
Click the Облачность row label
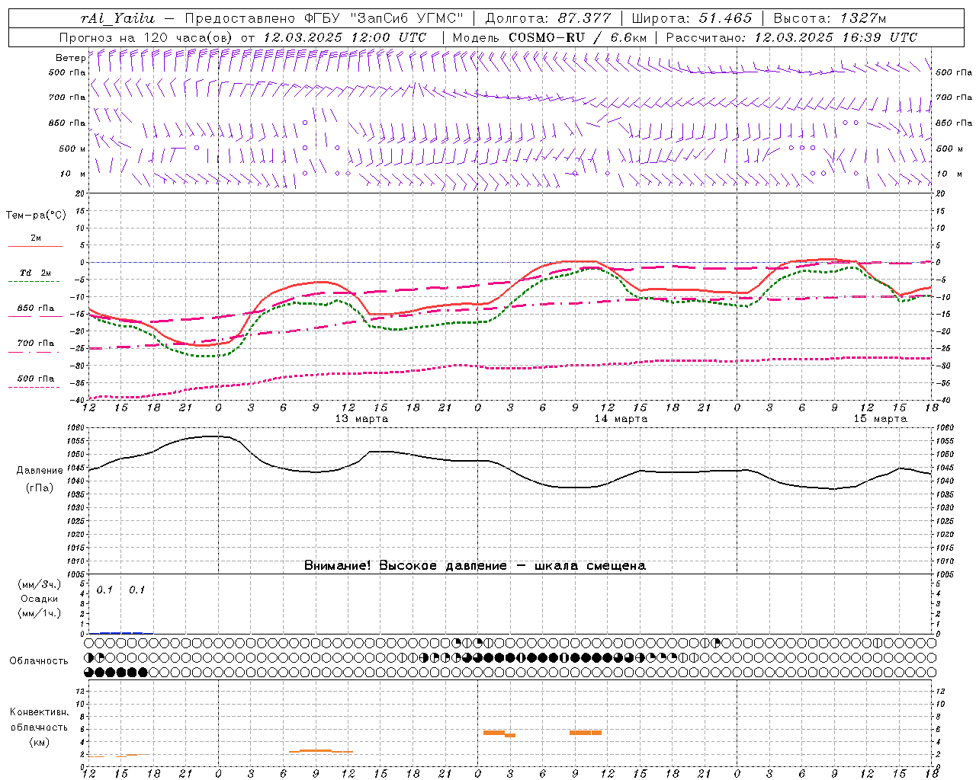[39, 661]
